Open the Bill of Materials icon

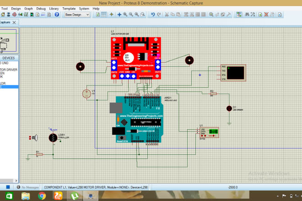coord(38,15)
